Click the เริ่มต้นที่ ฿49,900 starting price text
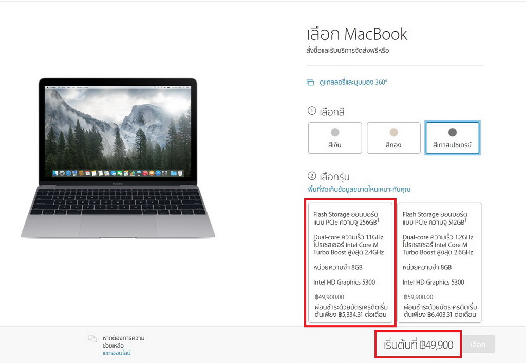 [x=418, y=345]
